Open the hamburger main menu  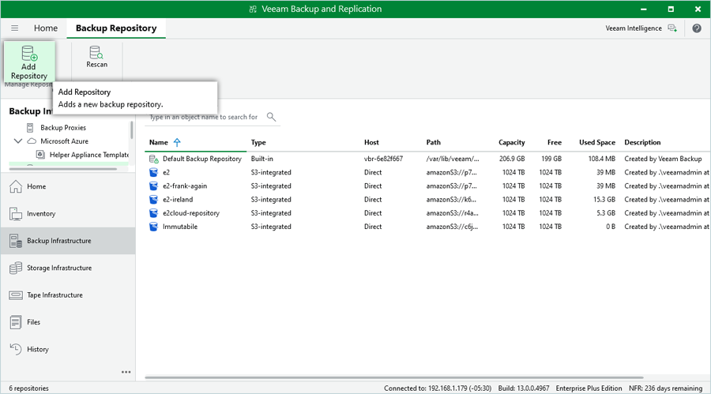coord(14,28)
